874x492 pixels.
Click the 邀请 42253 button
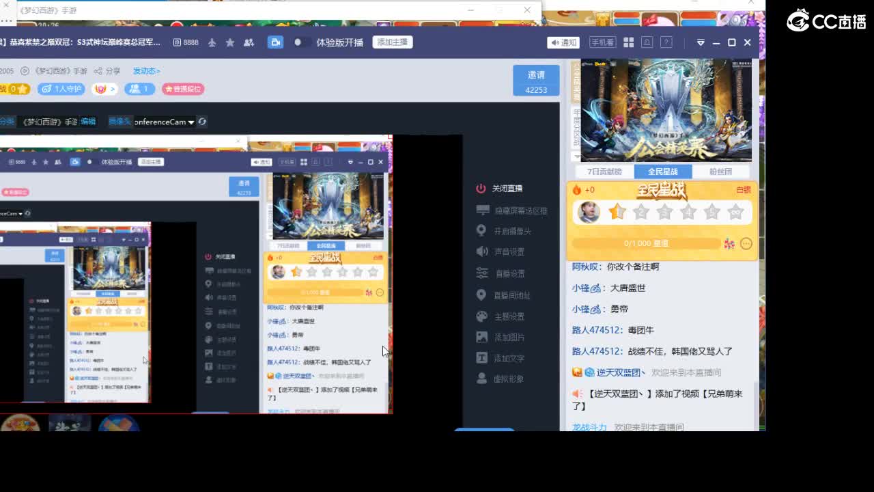[x=536, y=79]
